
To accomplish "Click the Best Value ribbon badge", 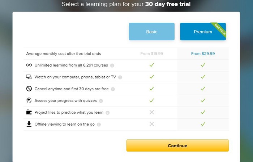I will (219, 28).
